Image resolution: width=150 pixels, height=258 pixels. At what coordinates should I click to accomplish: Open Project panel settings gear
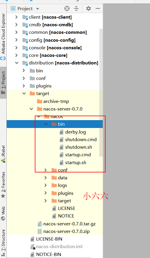[89, 8]
